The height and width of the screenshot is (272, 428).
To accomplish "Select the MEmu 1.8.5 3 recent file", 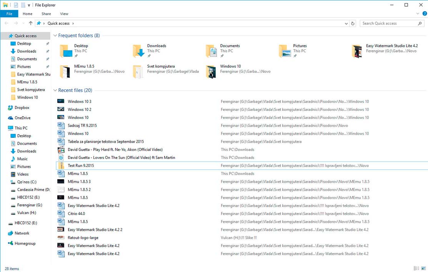I will [79, 182].
